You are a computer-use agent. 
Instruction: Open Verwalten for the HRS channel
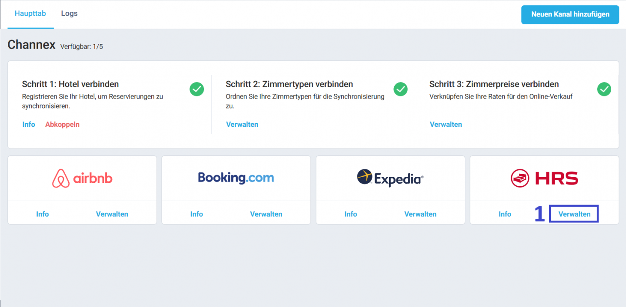574,214
